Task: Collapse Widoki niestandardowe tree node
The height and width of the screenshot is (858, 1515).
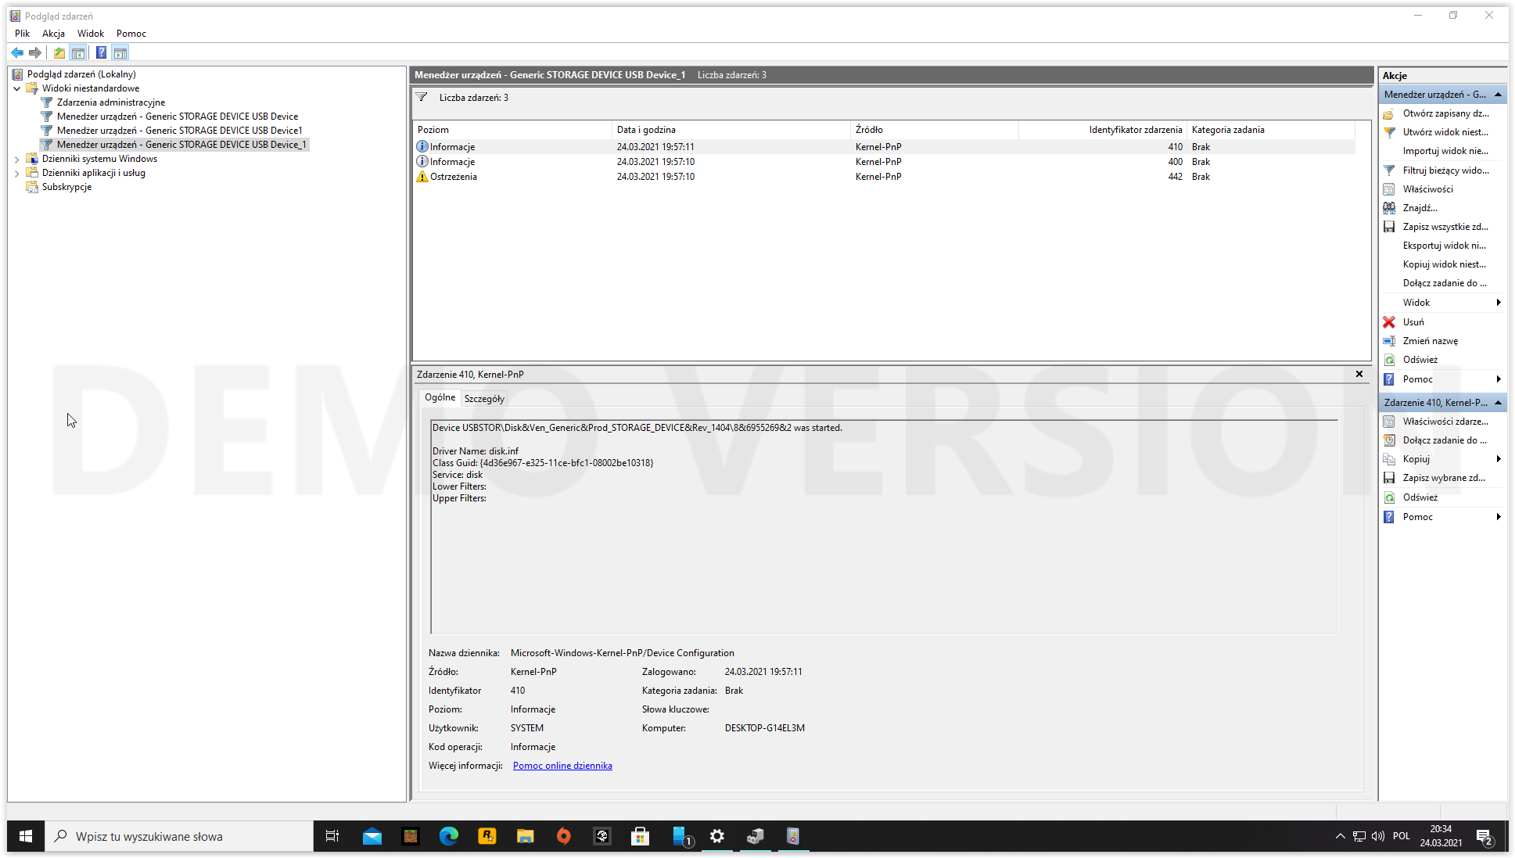Action: tap(17, 88)
